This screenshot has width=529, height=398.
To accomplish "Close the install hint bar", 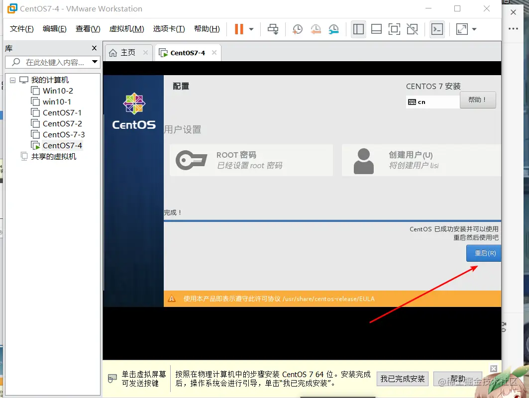I will [x=494, y=369].
